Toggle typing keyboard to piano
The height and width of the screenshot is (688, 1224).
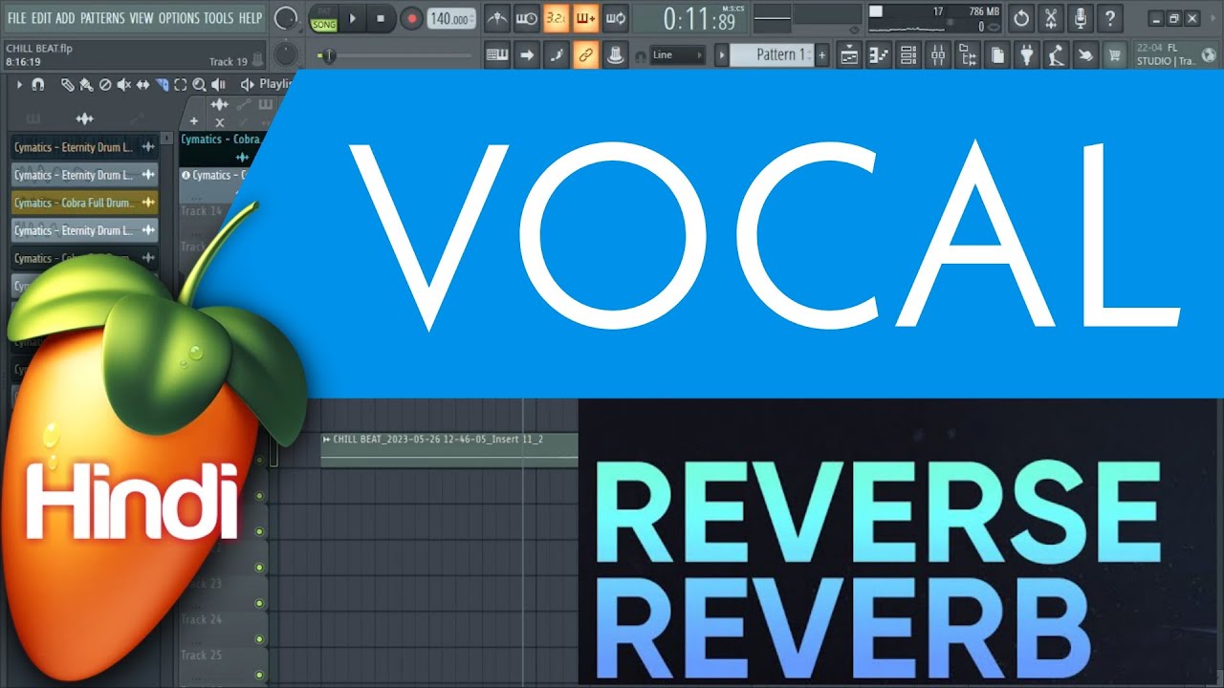tap(497, 55)
